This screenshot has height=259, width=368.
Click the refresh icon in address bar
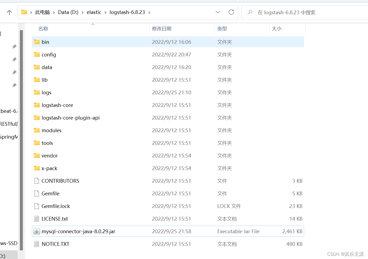click(231, 12)
